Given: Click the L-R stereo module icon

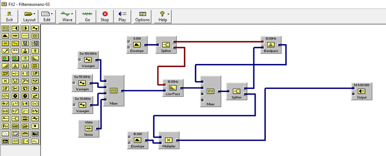Looking at the screenshot, I should pyautogui.click(x=25, y=103).
